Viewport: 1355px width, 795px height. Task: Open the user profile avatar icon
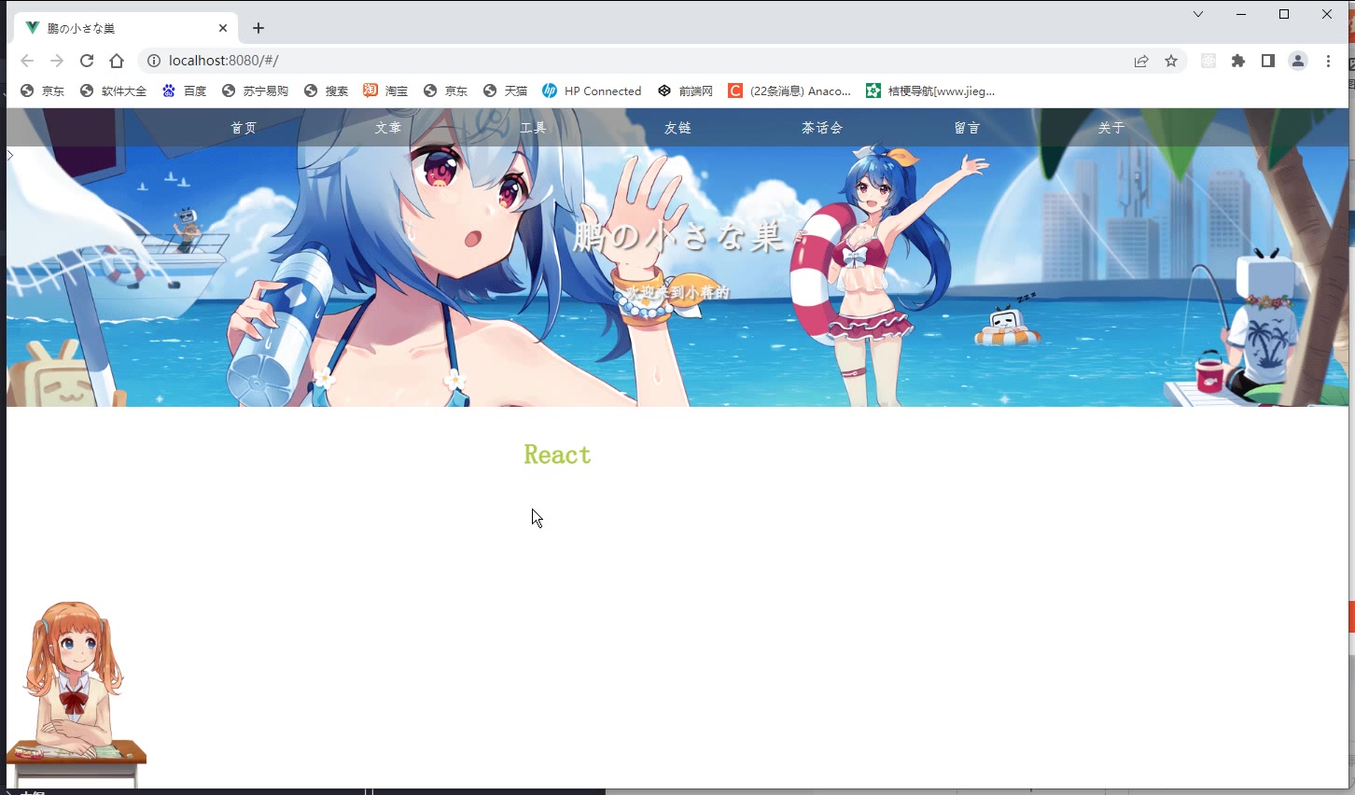point(1298,61)
